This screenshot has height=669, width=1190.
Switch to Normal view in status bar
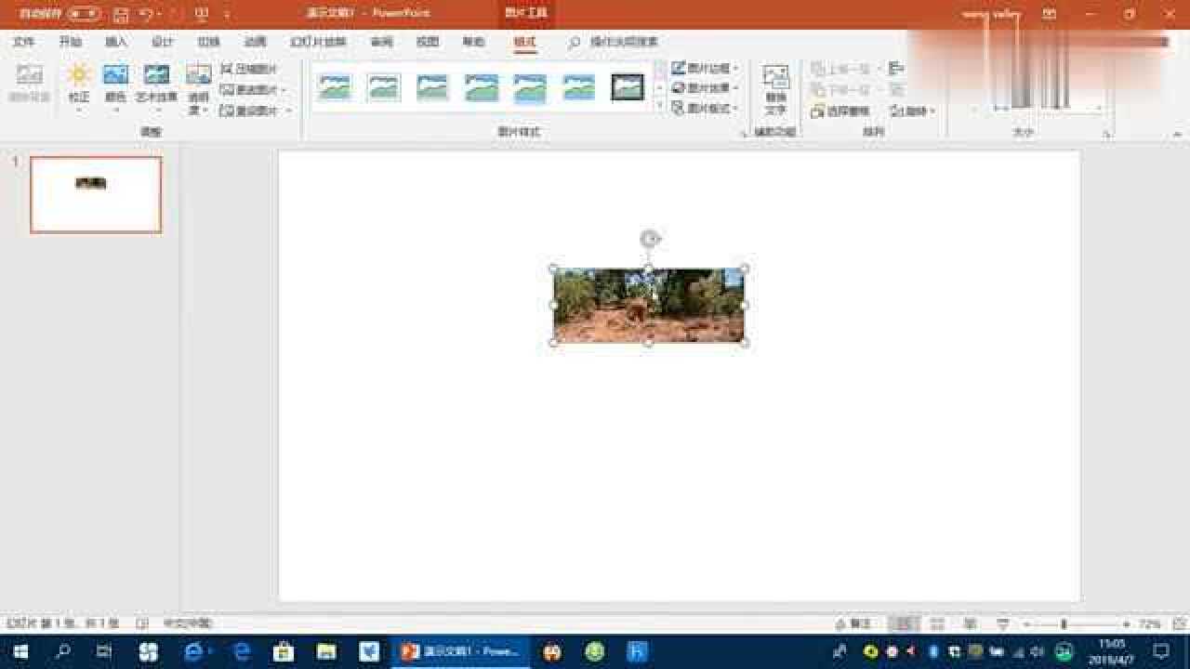pyautogui.click(x=904, y=623)
